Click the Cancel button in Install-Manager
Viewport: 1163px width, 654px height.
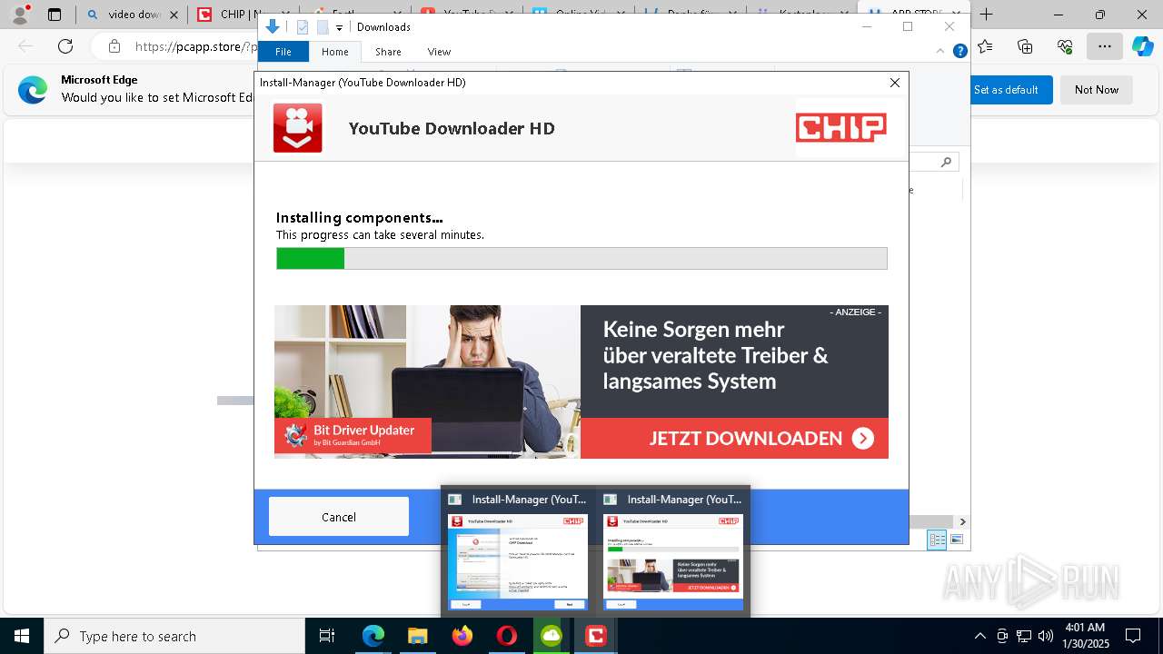point(338,517)
